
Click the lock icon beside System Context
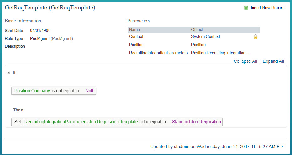tap(256, 37)
